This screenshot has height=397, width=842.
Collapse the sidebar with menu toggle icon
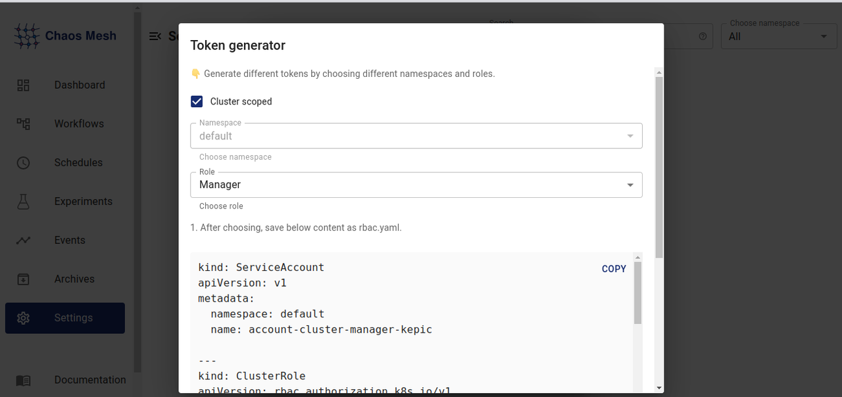(155, 36)
